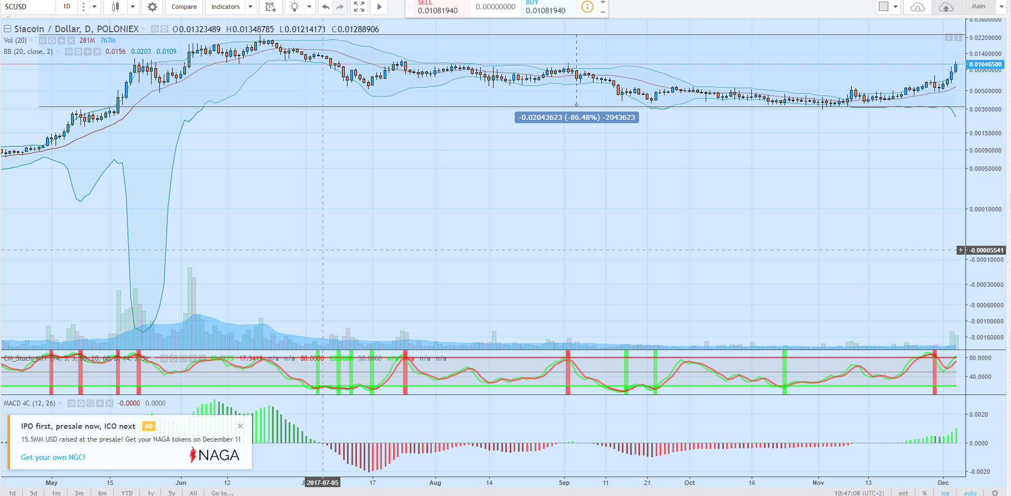Undo the last chart action

tap(325, 7)
